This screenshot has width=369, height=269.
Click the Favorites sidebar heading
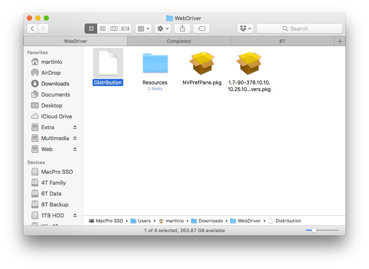37,52
